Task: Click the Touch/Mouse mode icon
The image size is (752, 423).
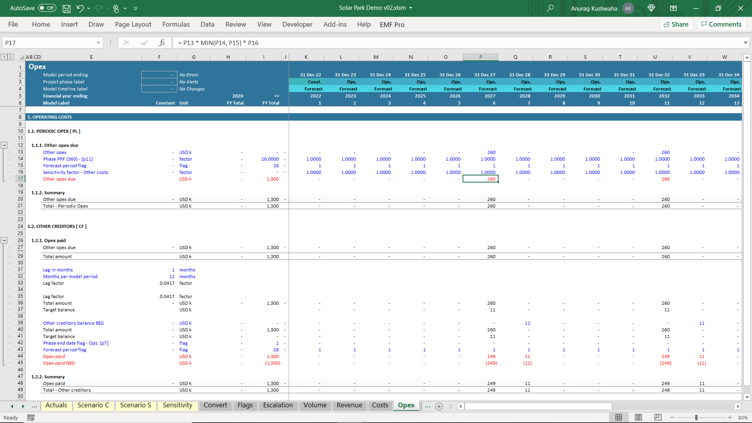Action: click(116, 8)
